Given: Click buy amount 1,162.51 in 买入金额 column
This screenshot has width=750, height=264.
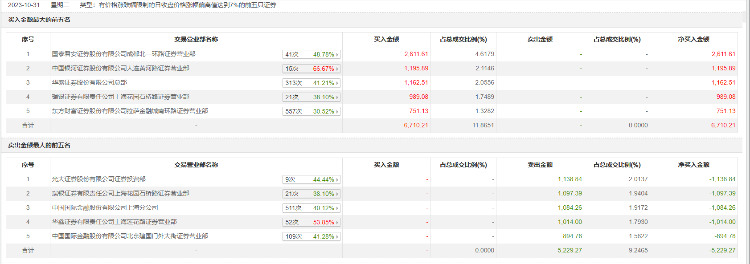Looking at the screenshot, I should point(416,82).
